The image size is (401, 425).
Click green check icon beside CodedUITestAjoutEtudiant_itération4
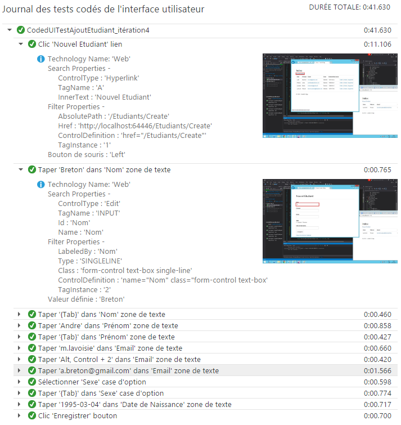(x=21, y=30)
